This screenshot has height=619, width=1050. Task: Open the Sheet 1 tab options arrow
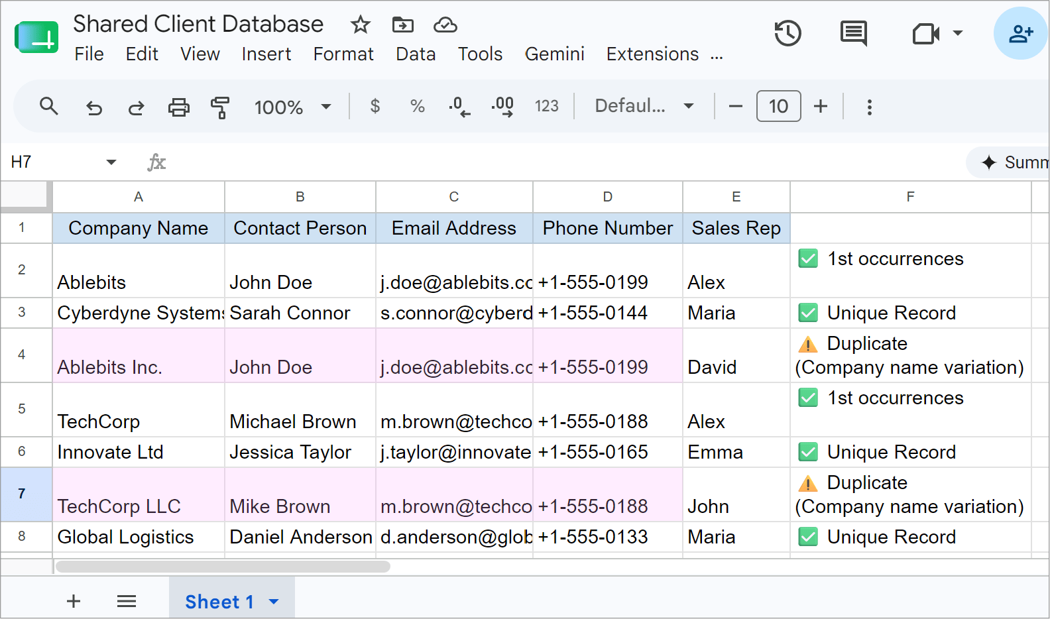274,602
